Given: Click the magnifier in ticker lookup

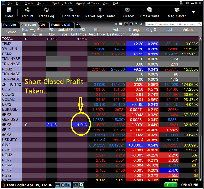Looking at the screenshot, I should [199, 24].
